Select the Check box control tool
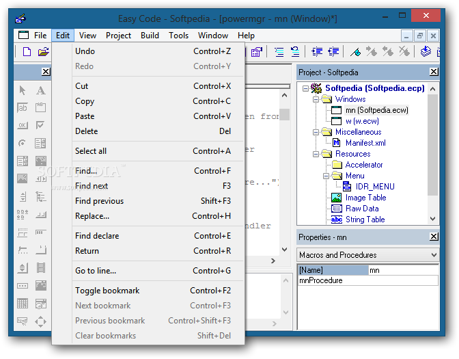 pos(40,125)
